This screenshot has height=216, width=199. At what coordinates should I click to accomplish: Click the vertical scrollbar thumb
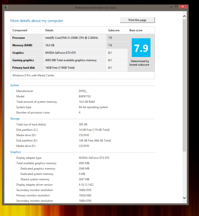point(184,85)
